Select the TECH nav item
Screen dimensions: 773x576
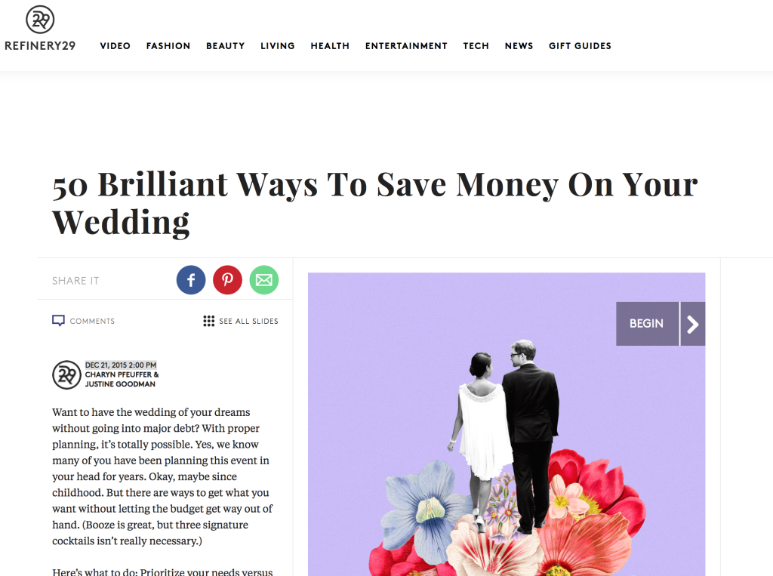coord(476,46)
